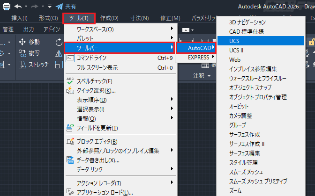Switch to the 管理 ribbon tab
Viewport: 315px width, 196px height.
click(x=8, y=29)
